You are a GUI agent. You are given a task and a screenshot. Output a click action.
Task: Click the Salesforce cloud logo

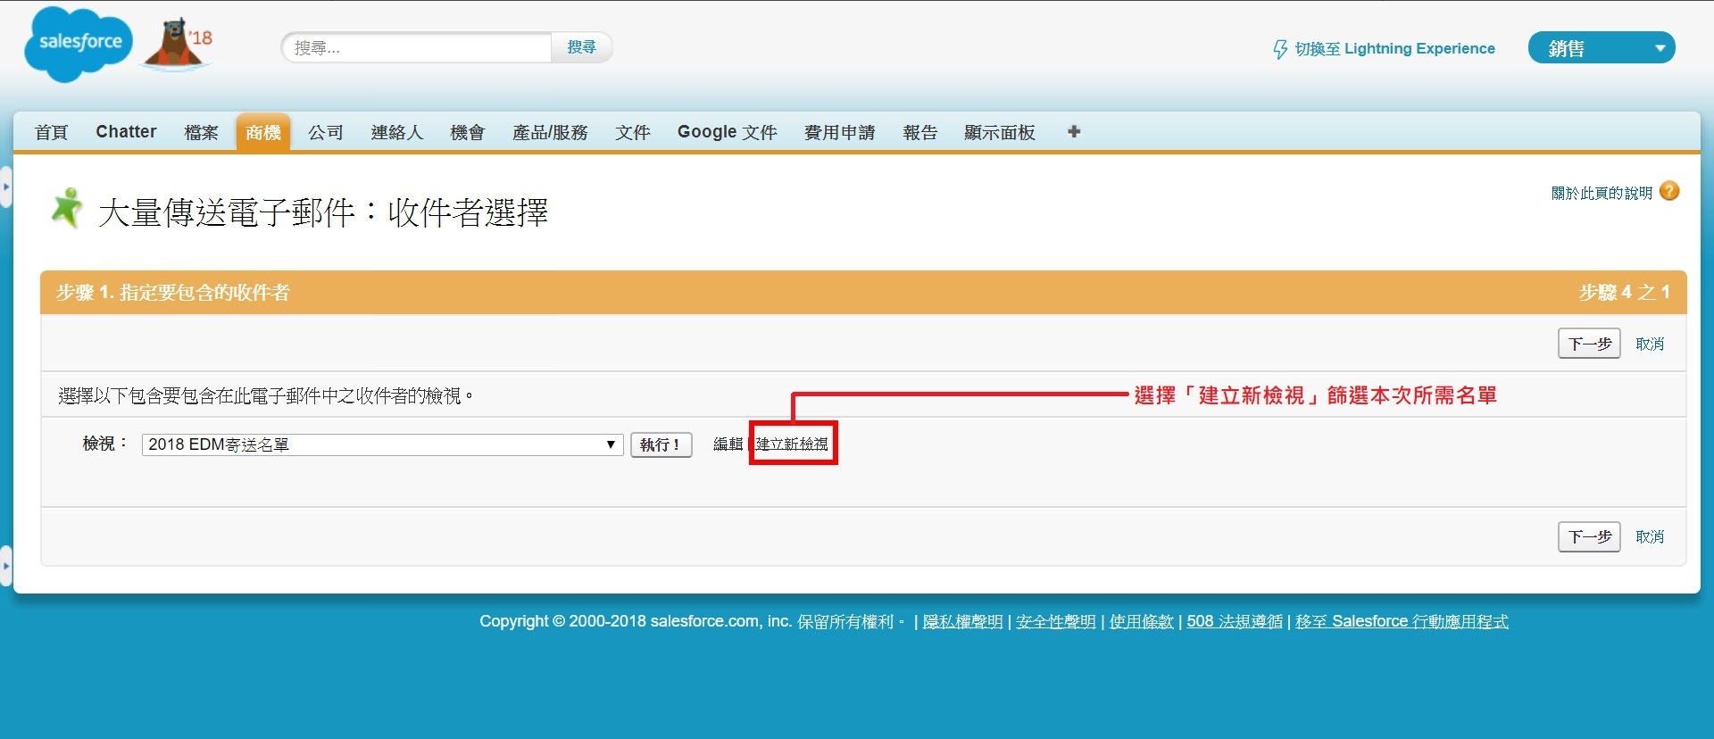coord(79,44)
